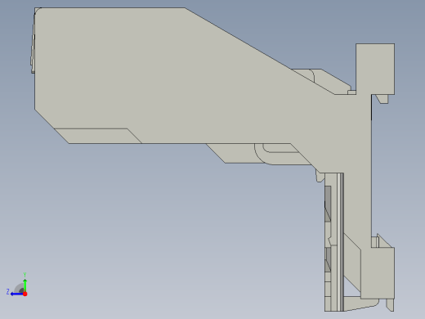The height and width of the screenshot is (319, 425).
Task: Select the rectangular block at the top right
Action: coord(375,69)
